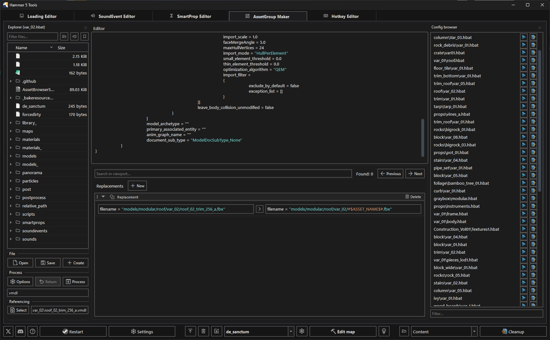Screen dimensions: 550x340
Task: Open the Content dropdown menu
Action: [x=474, y=331]
